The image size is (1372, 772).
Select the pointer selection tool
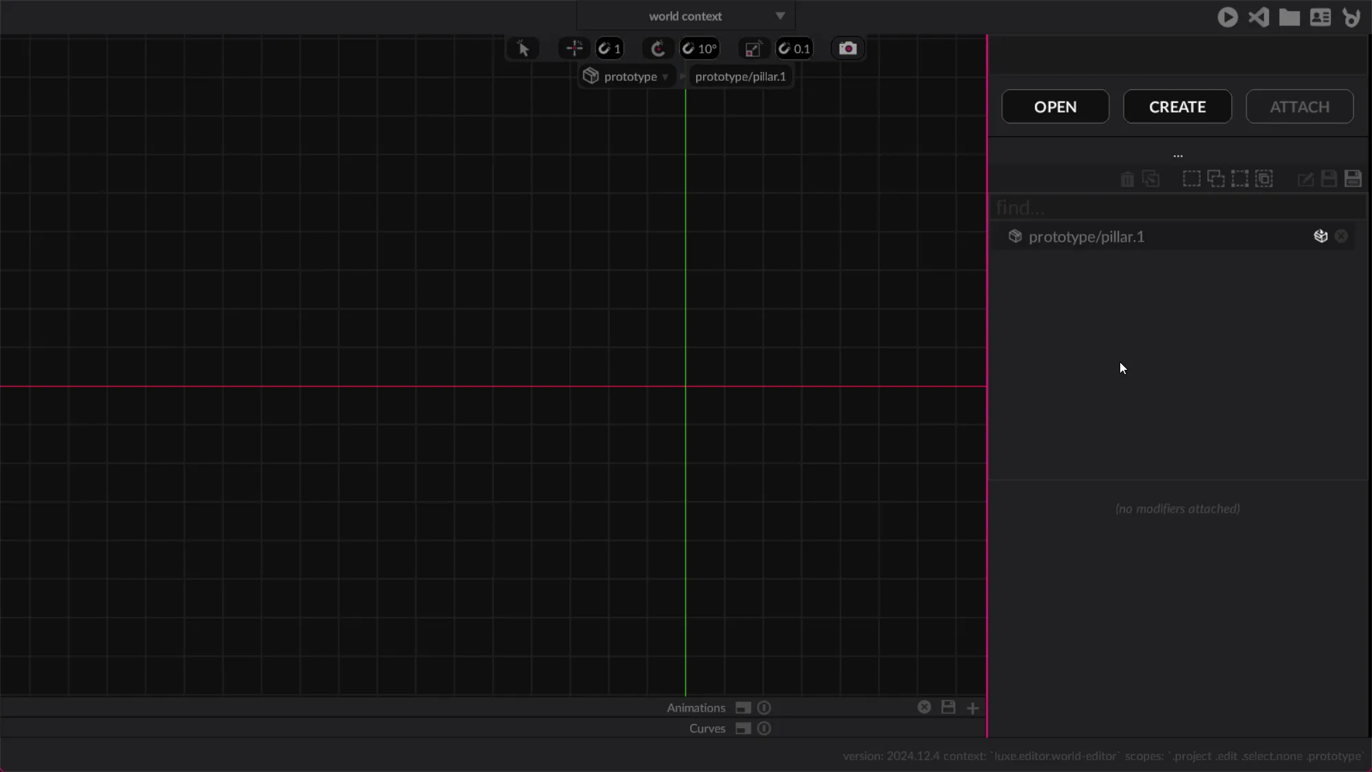point(523,49)
